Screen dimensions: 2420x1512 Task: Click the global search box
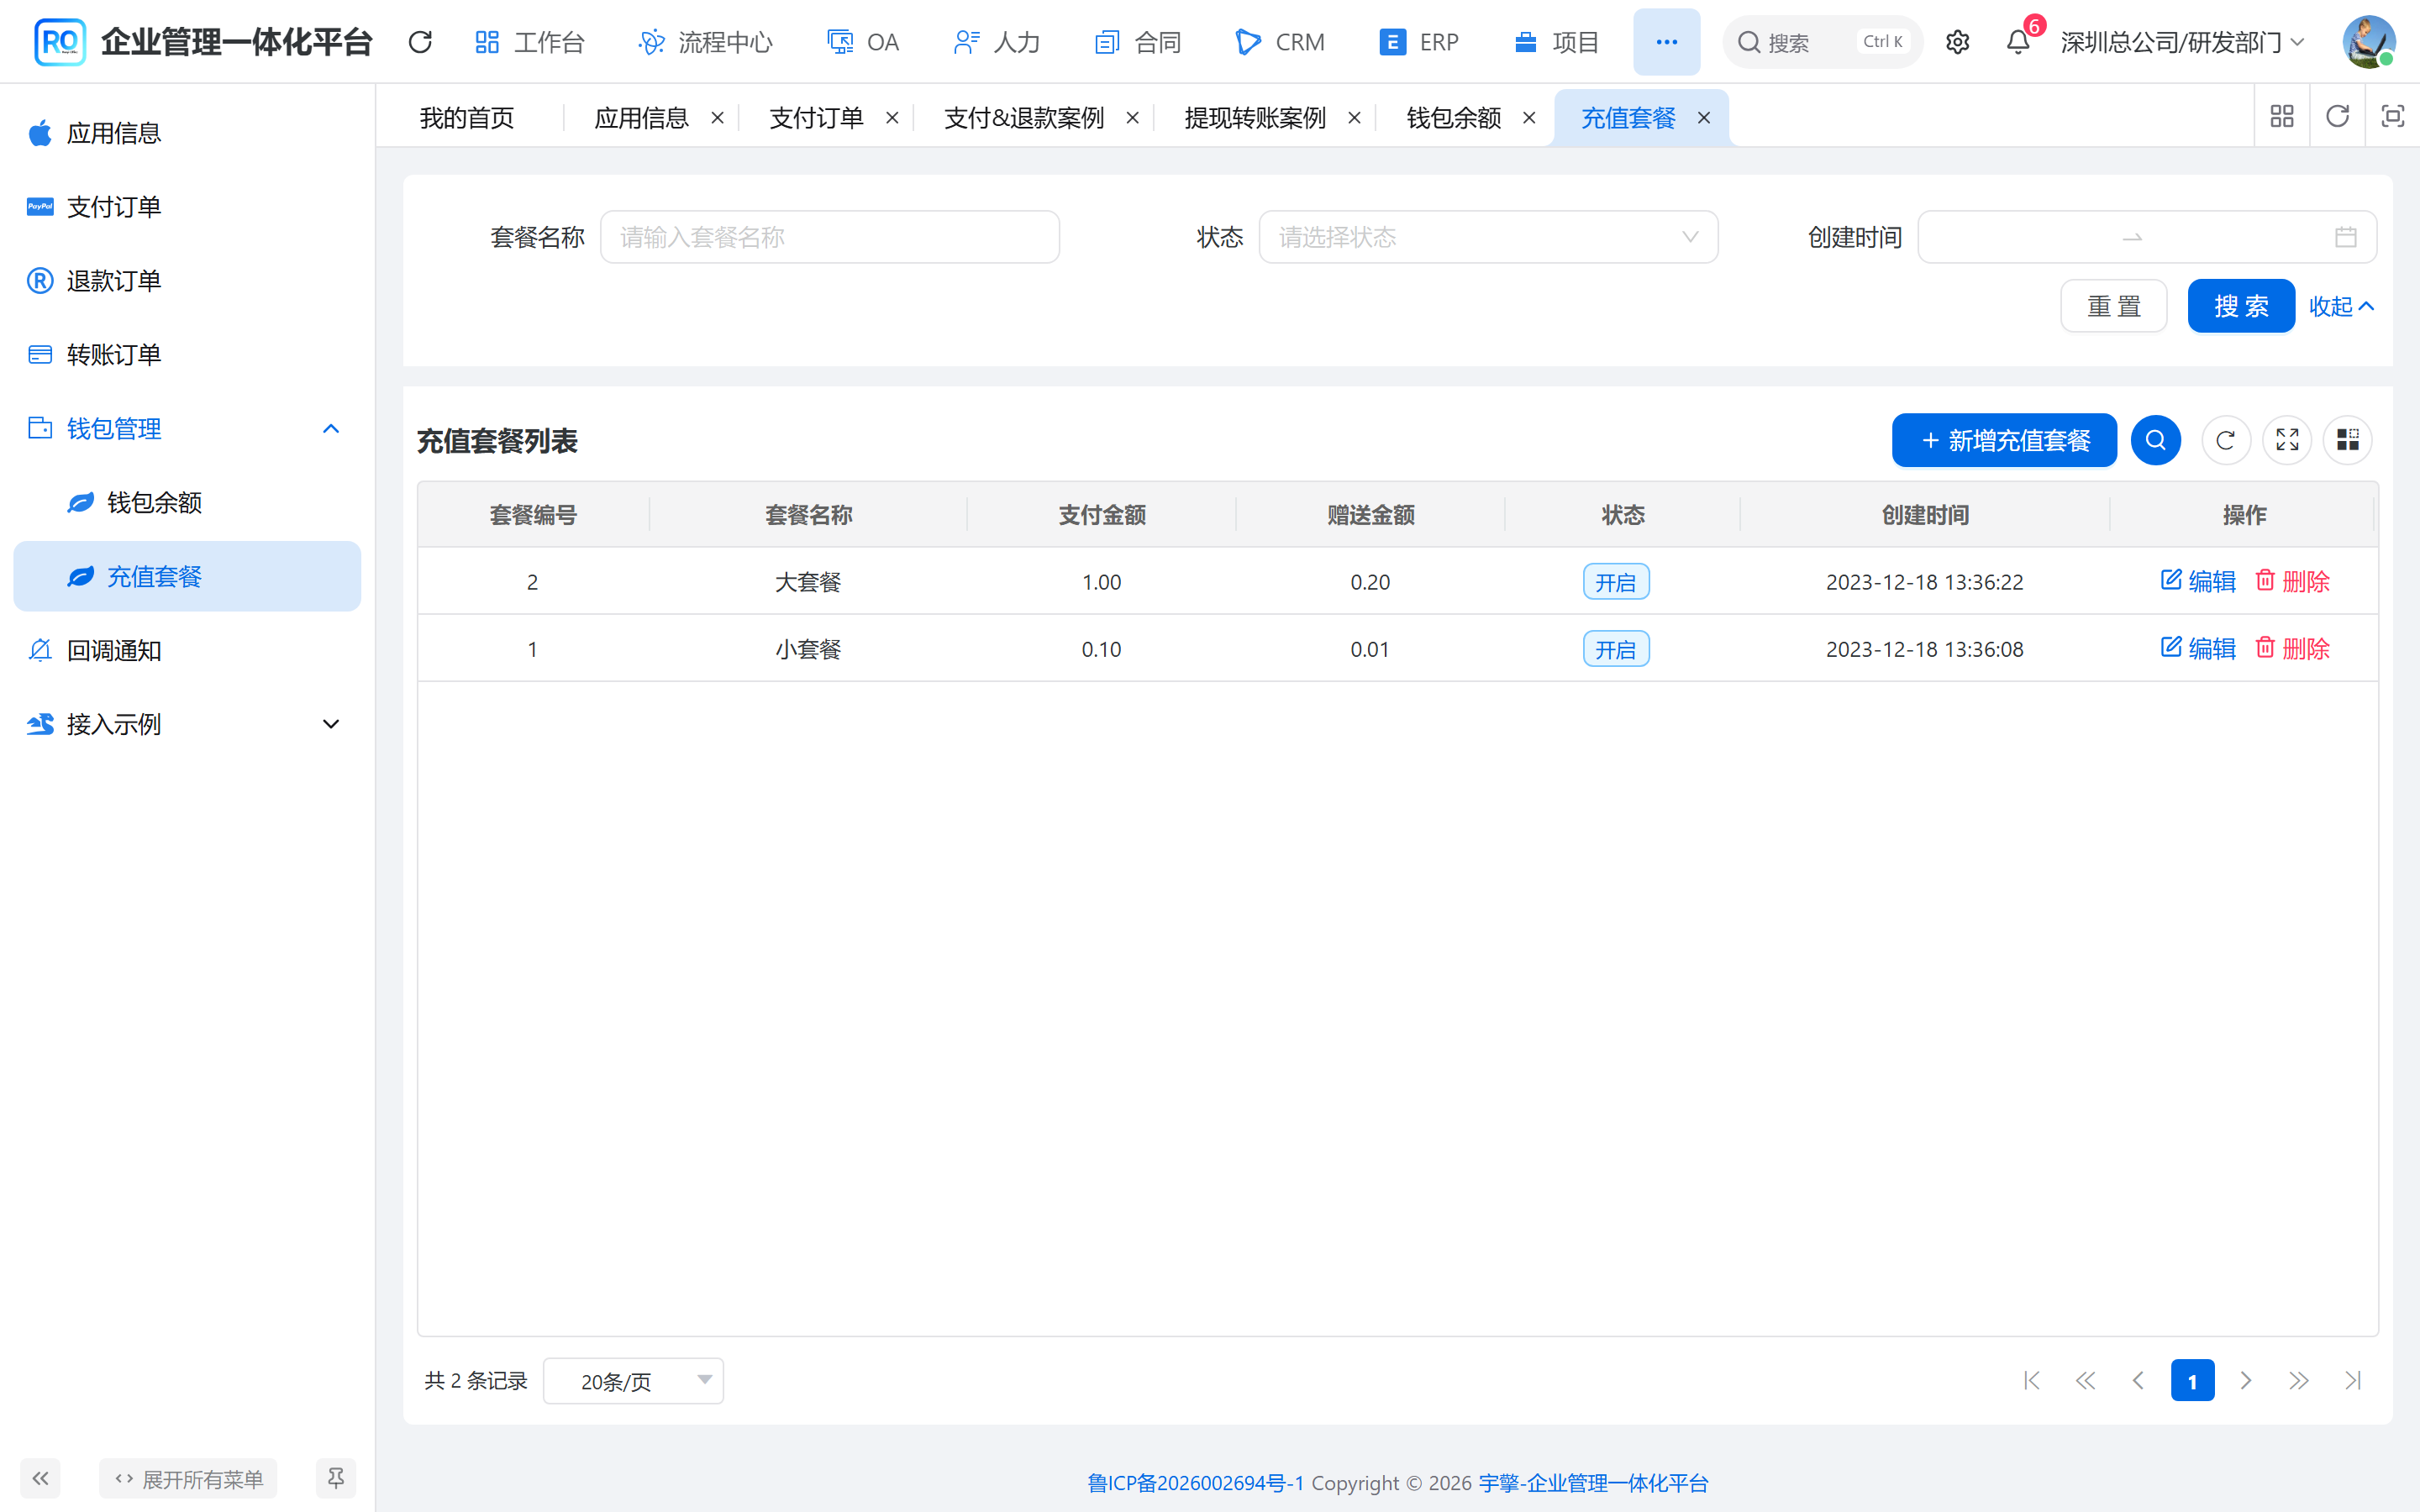[x=1822, y=42]
